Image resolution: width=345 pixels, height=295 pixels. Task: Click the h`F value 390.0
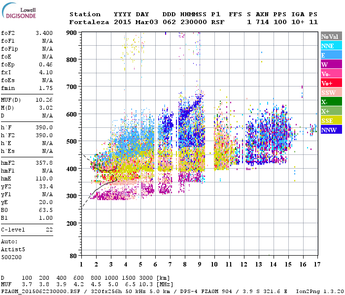click(x=44, y=127)
